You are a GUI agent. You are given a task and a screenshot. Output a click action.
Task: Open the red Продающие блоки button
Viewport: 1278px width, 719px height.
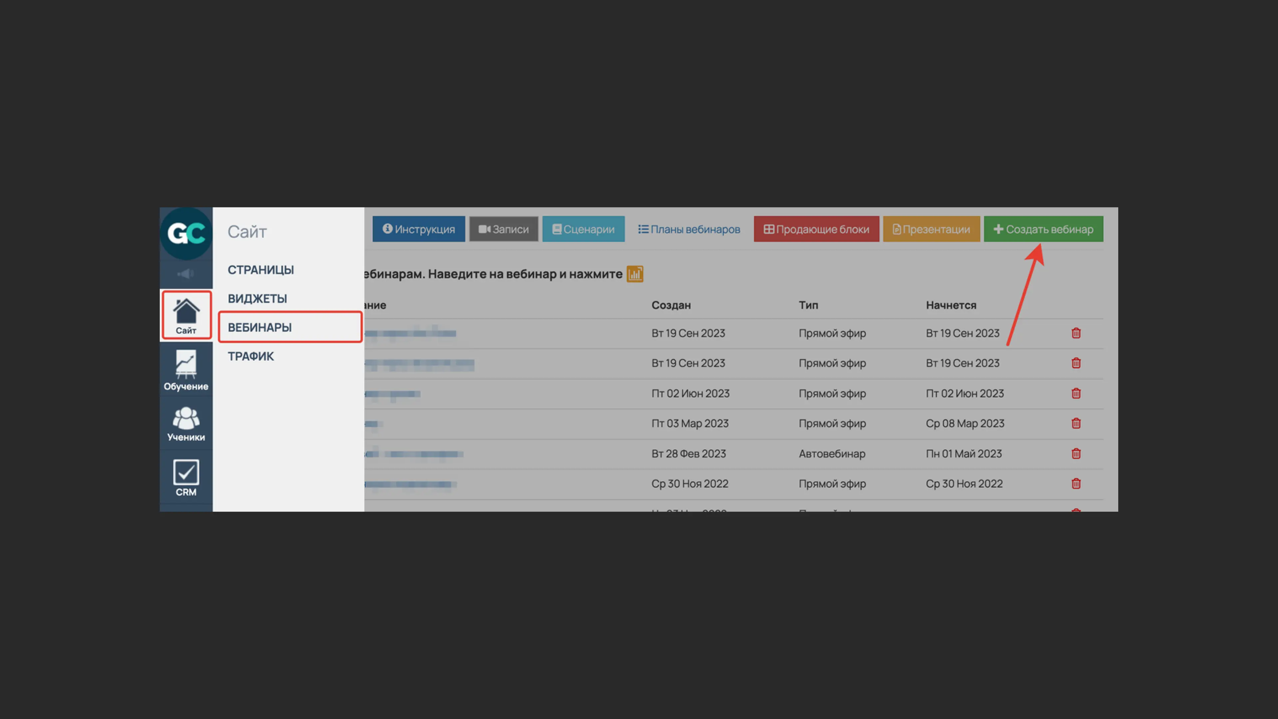[816, 229]
